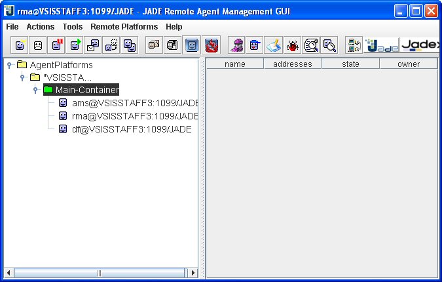Click the Send Message envelope agent icon
The width and height of the screenshot is (442, 282).
[x=93, y=45]
